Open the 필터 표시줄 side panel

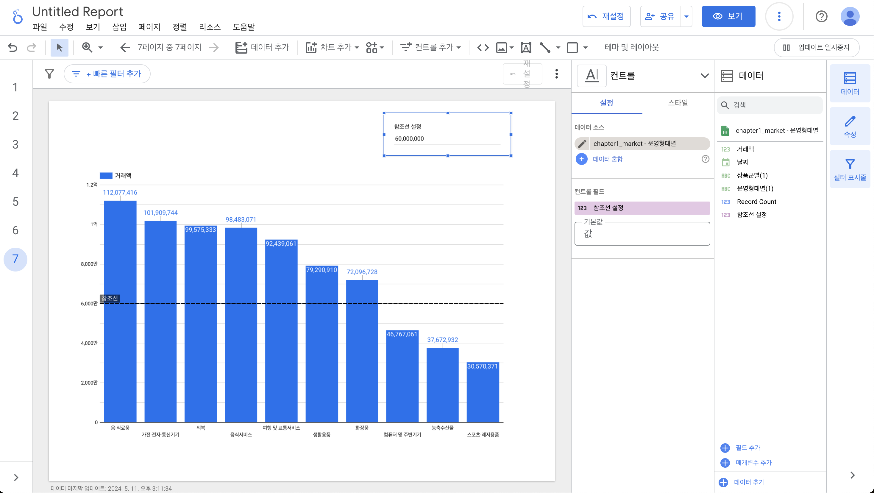pos(850,170)
